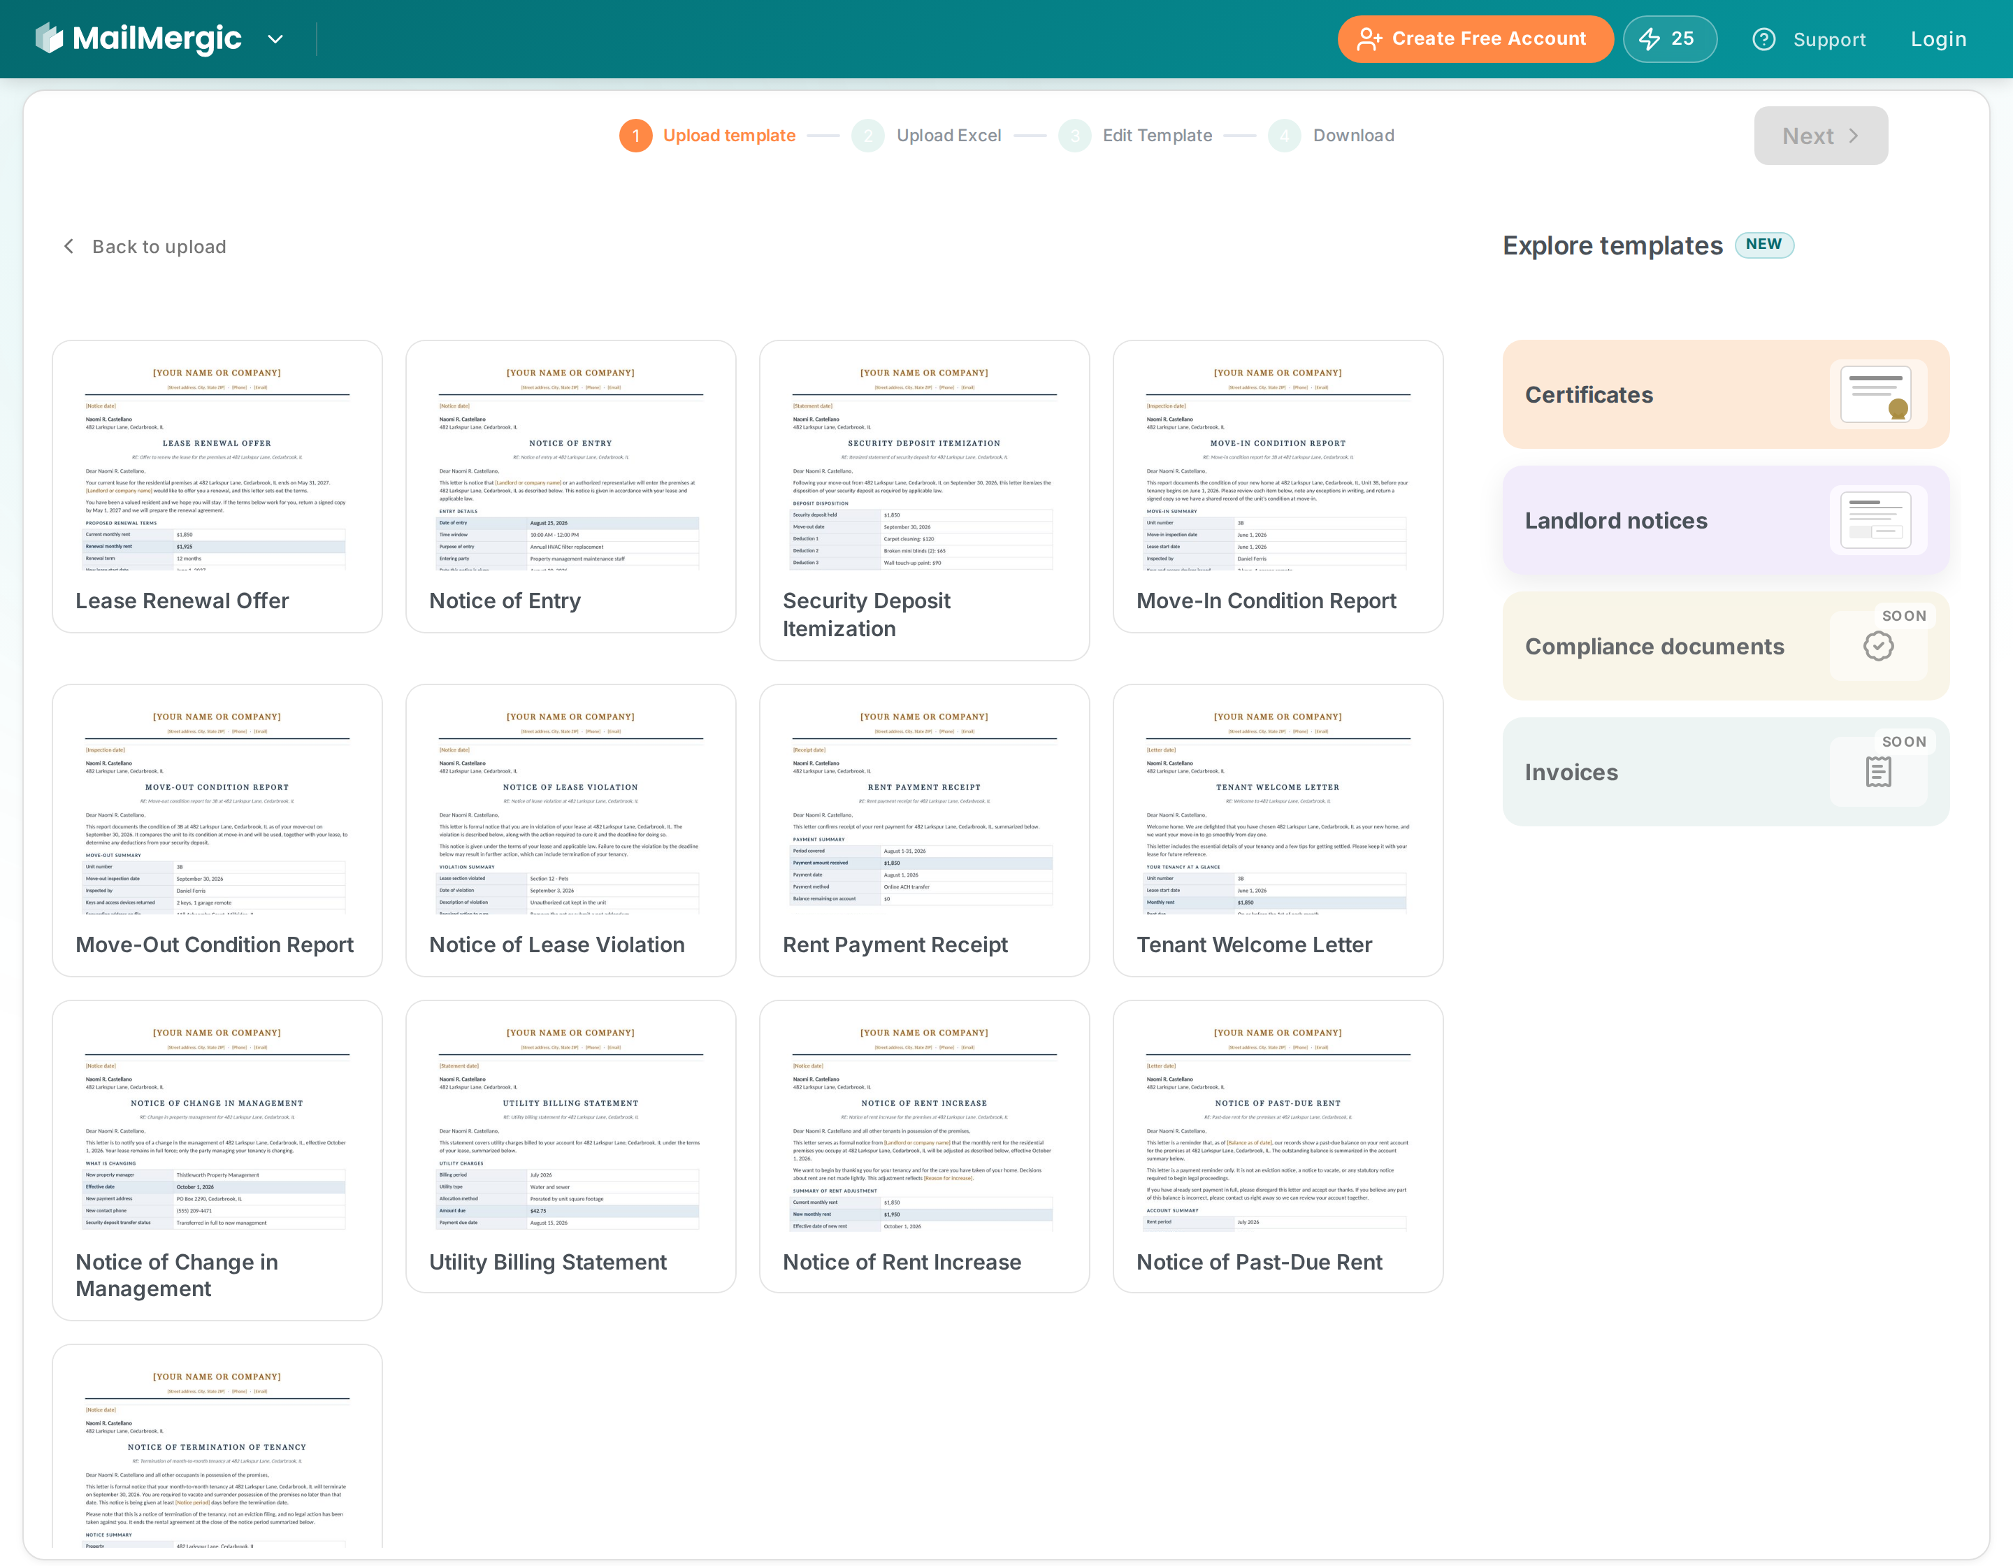The image size is (2013, 1566).
Task: Click the Support help circle icon
Action: [x=1763, y=40]
